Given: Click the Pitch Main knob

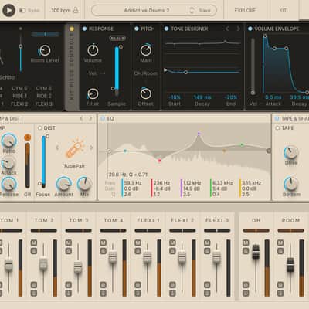Looking at the screenshot, I should point(146,50).
